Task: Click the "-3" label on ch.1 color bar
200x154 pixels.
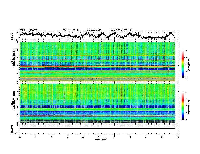Action: click(186, 51)
